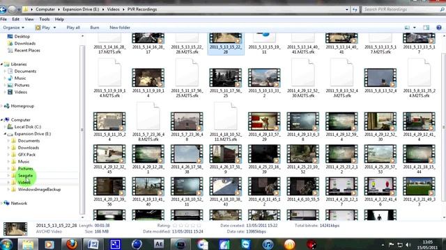The image size is (446, 250).
Task: Open the File menu
Action: 3,19
